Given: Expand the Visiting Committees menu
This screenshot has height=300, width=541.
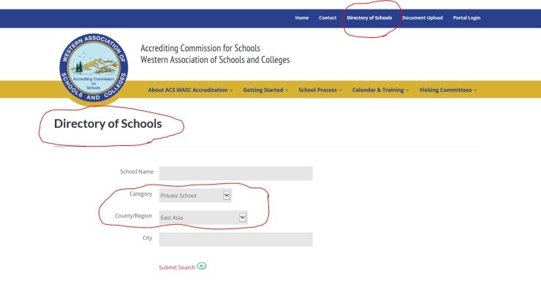Looking at the screenshot, I should (448, 90).
